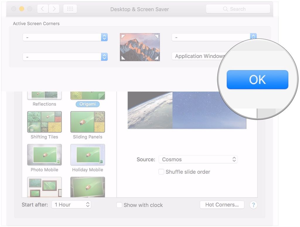Enable Shuffle slide order
The width and height of the screenshot is (300, 227).
161,172
